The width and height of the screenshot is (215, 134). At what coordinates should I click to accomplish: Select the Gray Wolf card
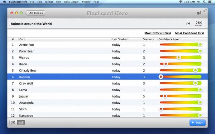(x=107, y=83)
